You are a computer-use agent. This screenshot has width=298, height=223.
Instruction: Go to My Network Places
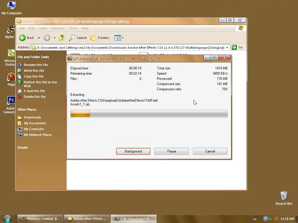tap(38, 135)
